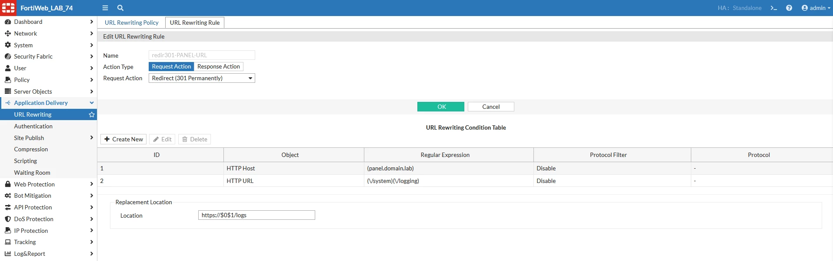Expand the System menu chevron
The image size is (833, 261).
pos(91,45)
